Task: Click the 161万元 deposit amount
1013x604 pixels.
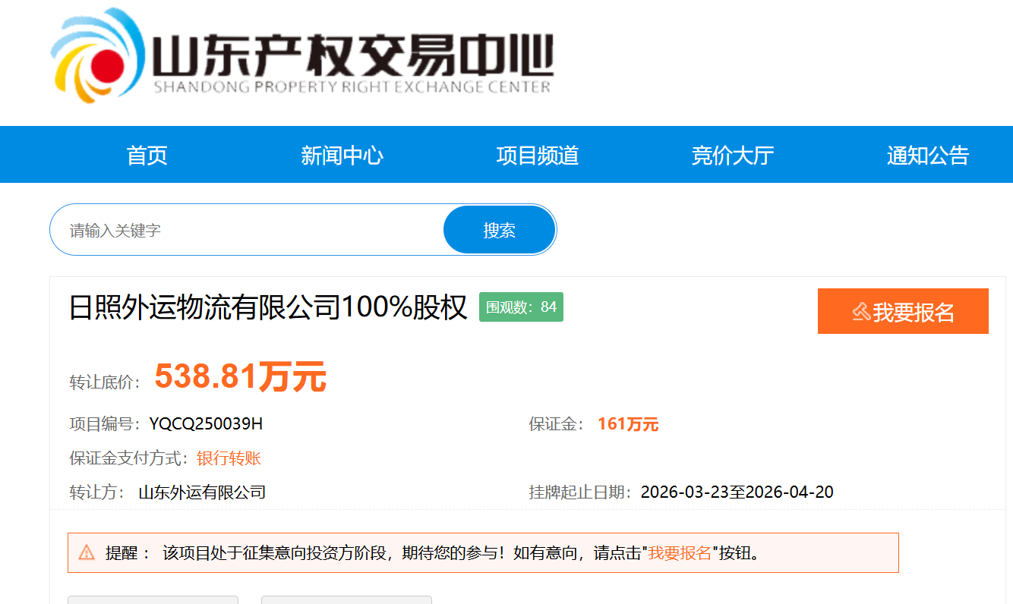Action: point(628,424)
